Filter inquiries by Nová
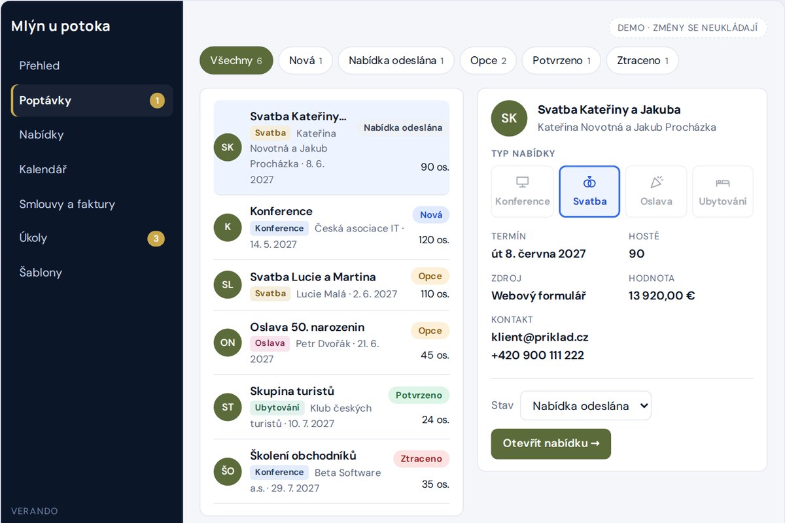Viewport: 785px width, 523px height. tap(305, 61)
